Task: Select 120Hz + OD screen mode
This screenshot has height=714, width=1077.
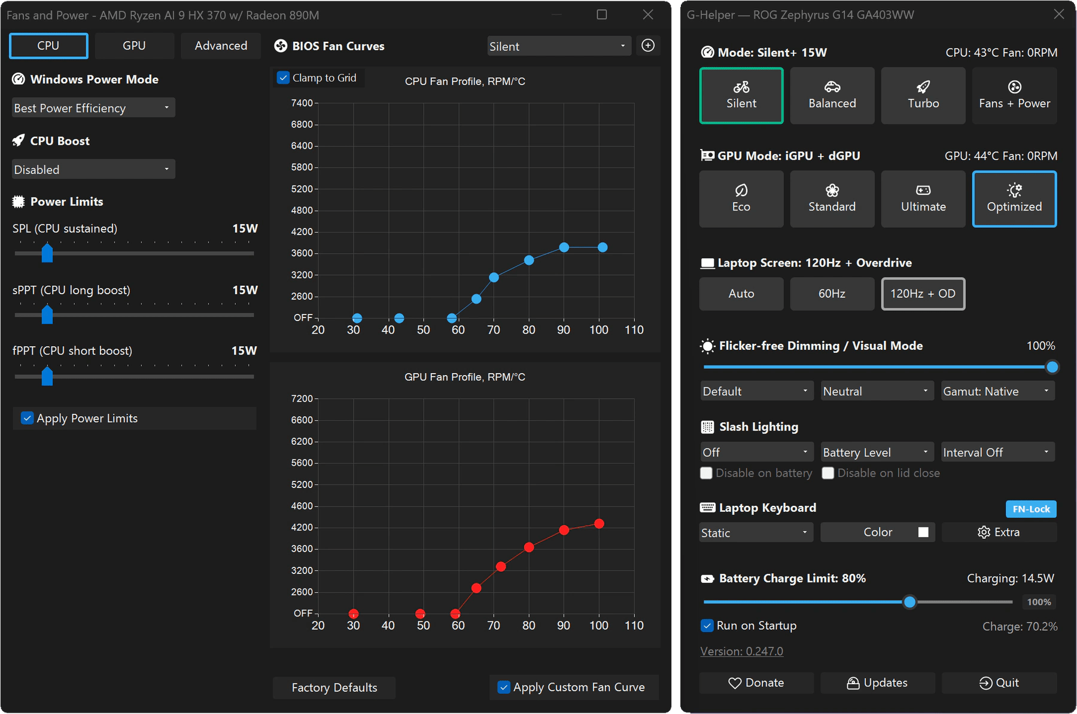Action: click(x=923, y=294)
